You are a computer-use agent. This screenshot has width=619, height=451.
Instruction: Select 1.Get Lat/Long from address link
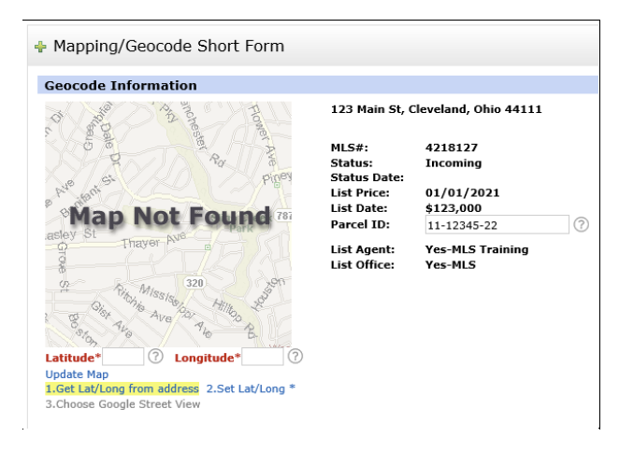pyautogui.click(x=122, y=388)
